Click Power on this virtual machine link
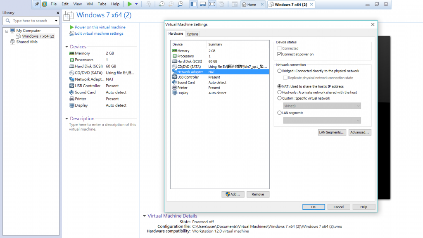Screen dimensions: 423x238 point(100,27)
